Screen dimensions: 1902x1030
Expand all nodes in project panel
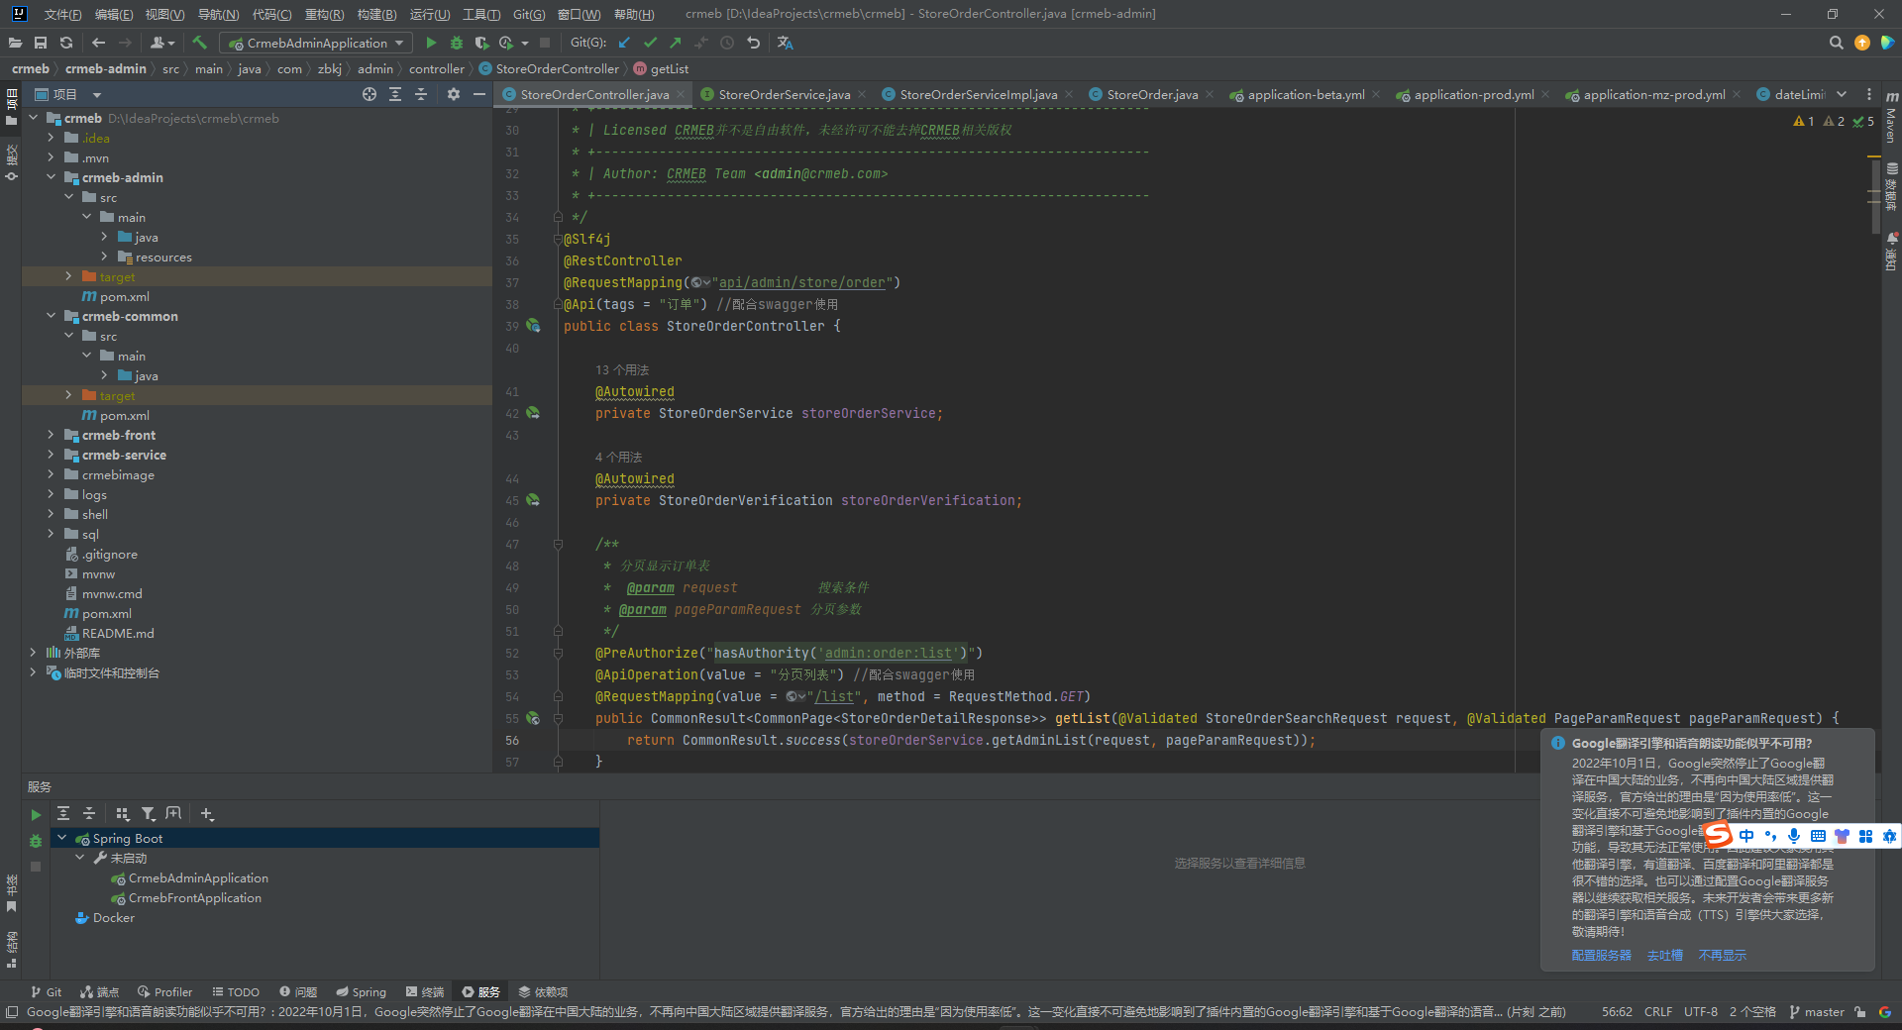click(395, 94)
